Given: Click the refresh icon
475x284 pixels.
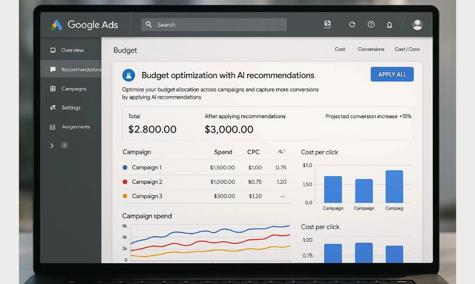Looking at the screenshot, I should [352, 25].
